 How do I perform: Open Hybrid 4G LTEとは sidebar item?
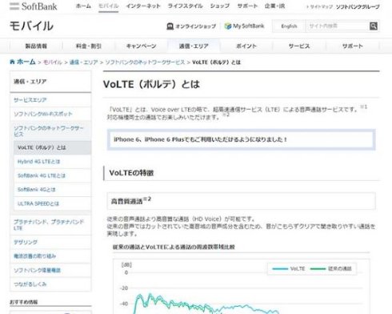pos(52,162)
